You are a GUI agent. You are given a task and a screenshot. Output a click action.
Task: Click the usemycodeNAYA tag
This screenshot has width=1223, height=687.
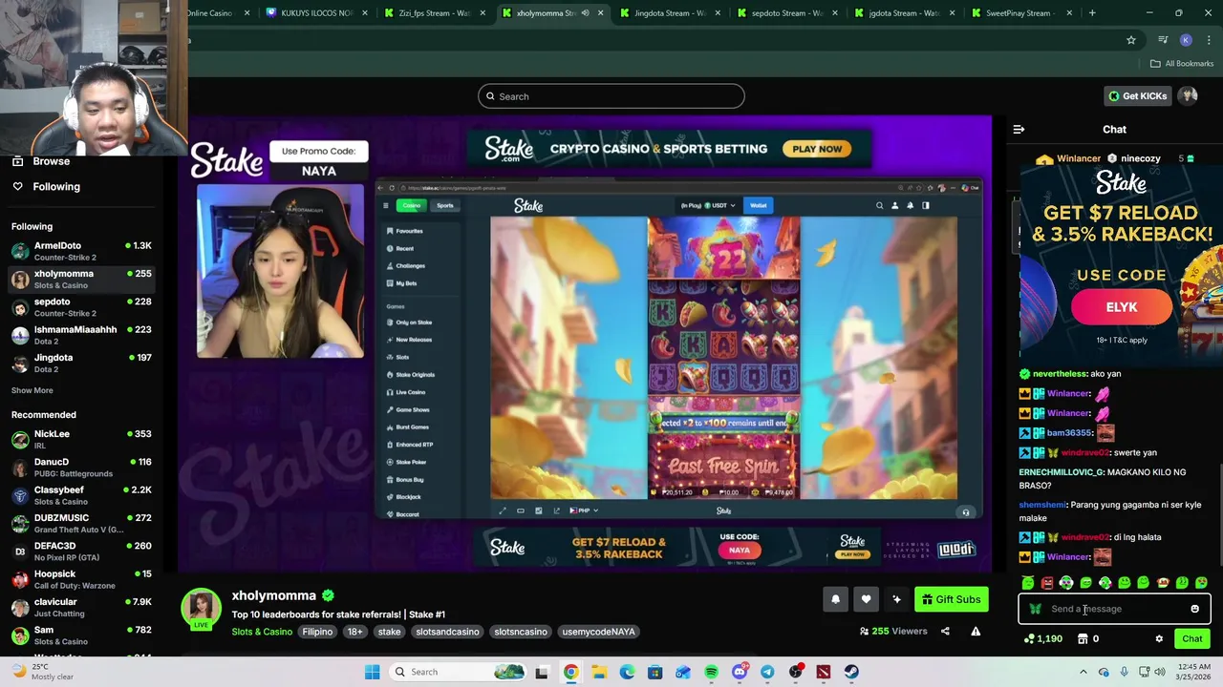point(598,632)
